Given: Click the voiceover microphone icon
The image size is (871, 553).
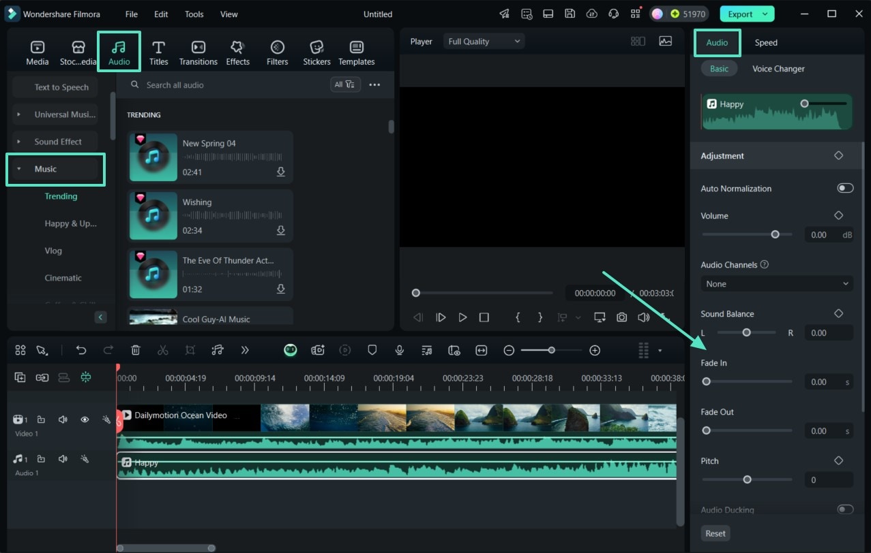Looking at the screenshot, I should point(400,350).
